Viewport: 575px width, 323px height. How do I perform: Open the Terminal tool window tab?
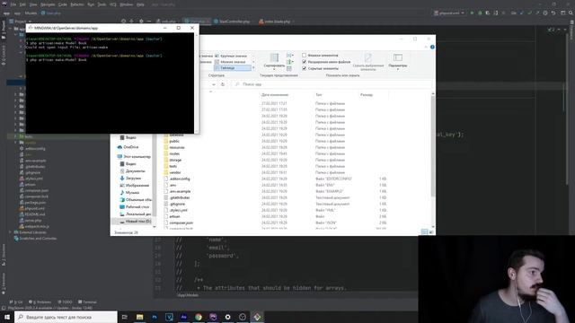click(x=87, y=302)
